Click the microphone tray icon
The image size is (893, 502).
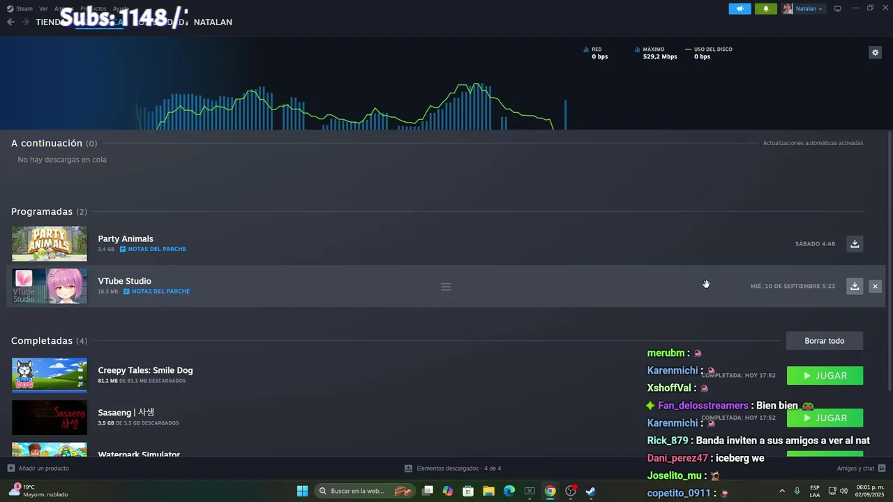coord(797,491)
